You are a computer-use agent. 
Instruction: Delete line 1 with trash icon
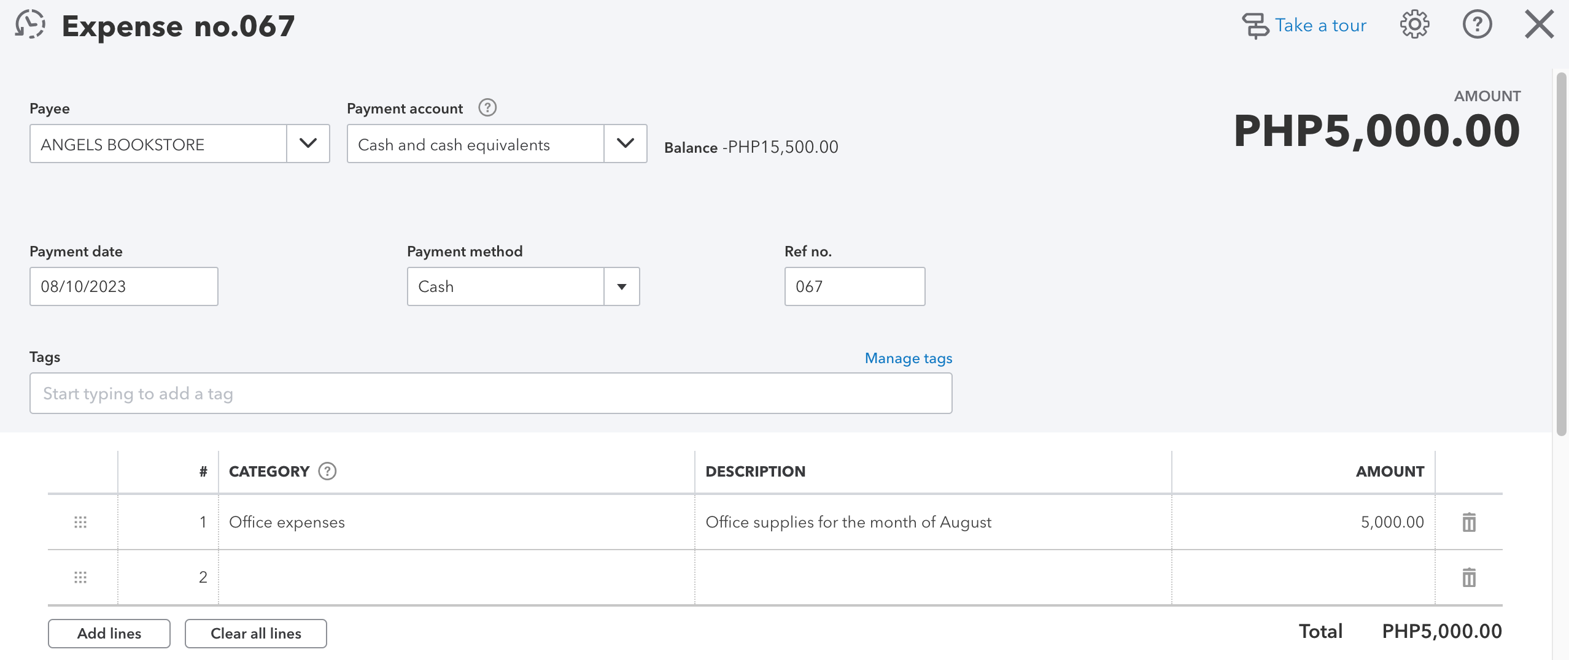click(1468, 523)
